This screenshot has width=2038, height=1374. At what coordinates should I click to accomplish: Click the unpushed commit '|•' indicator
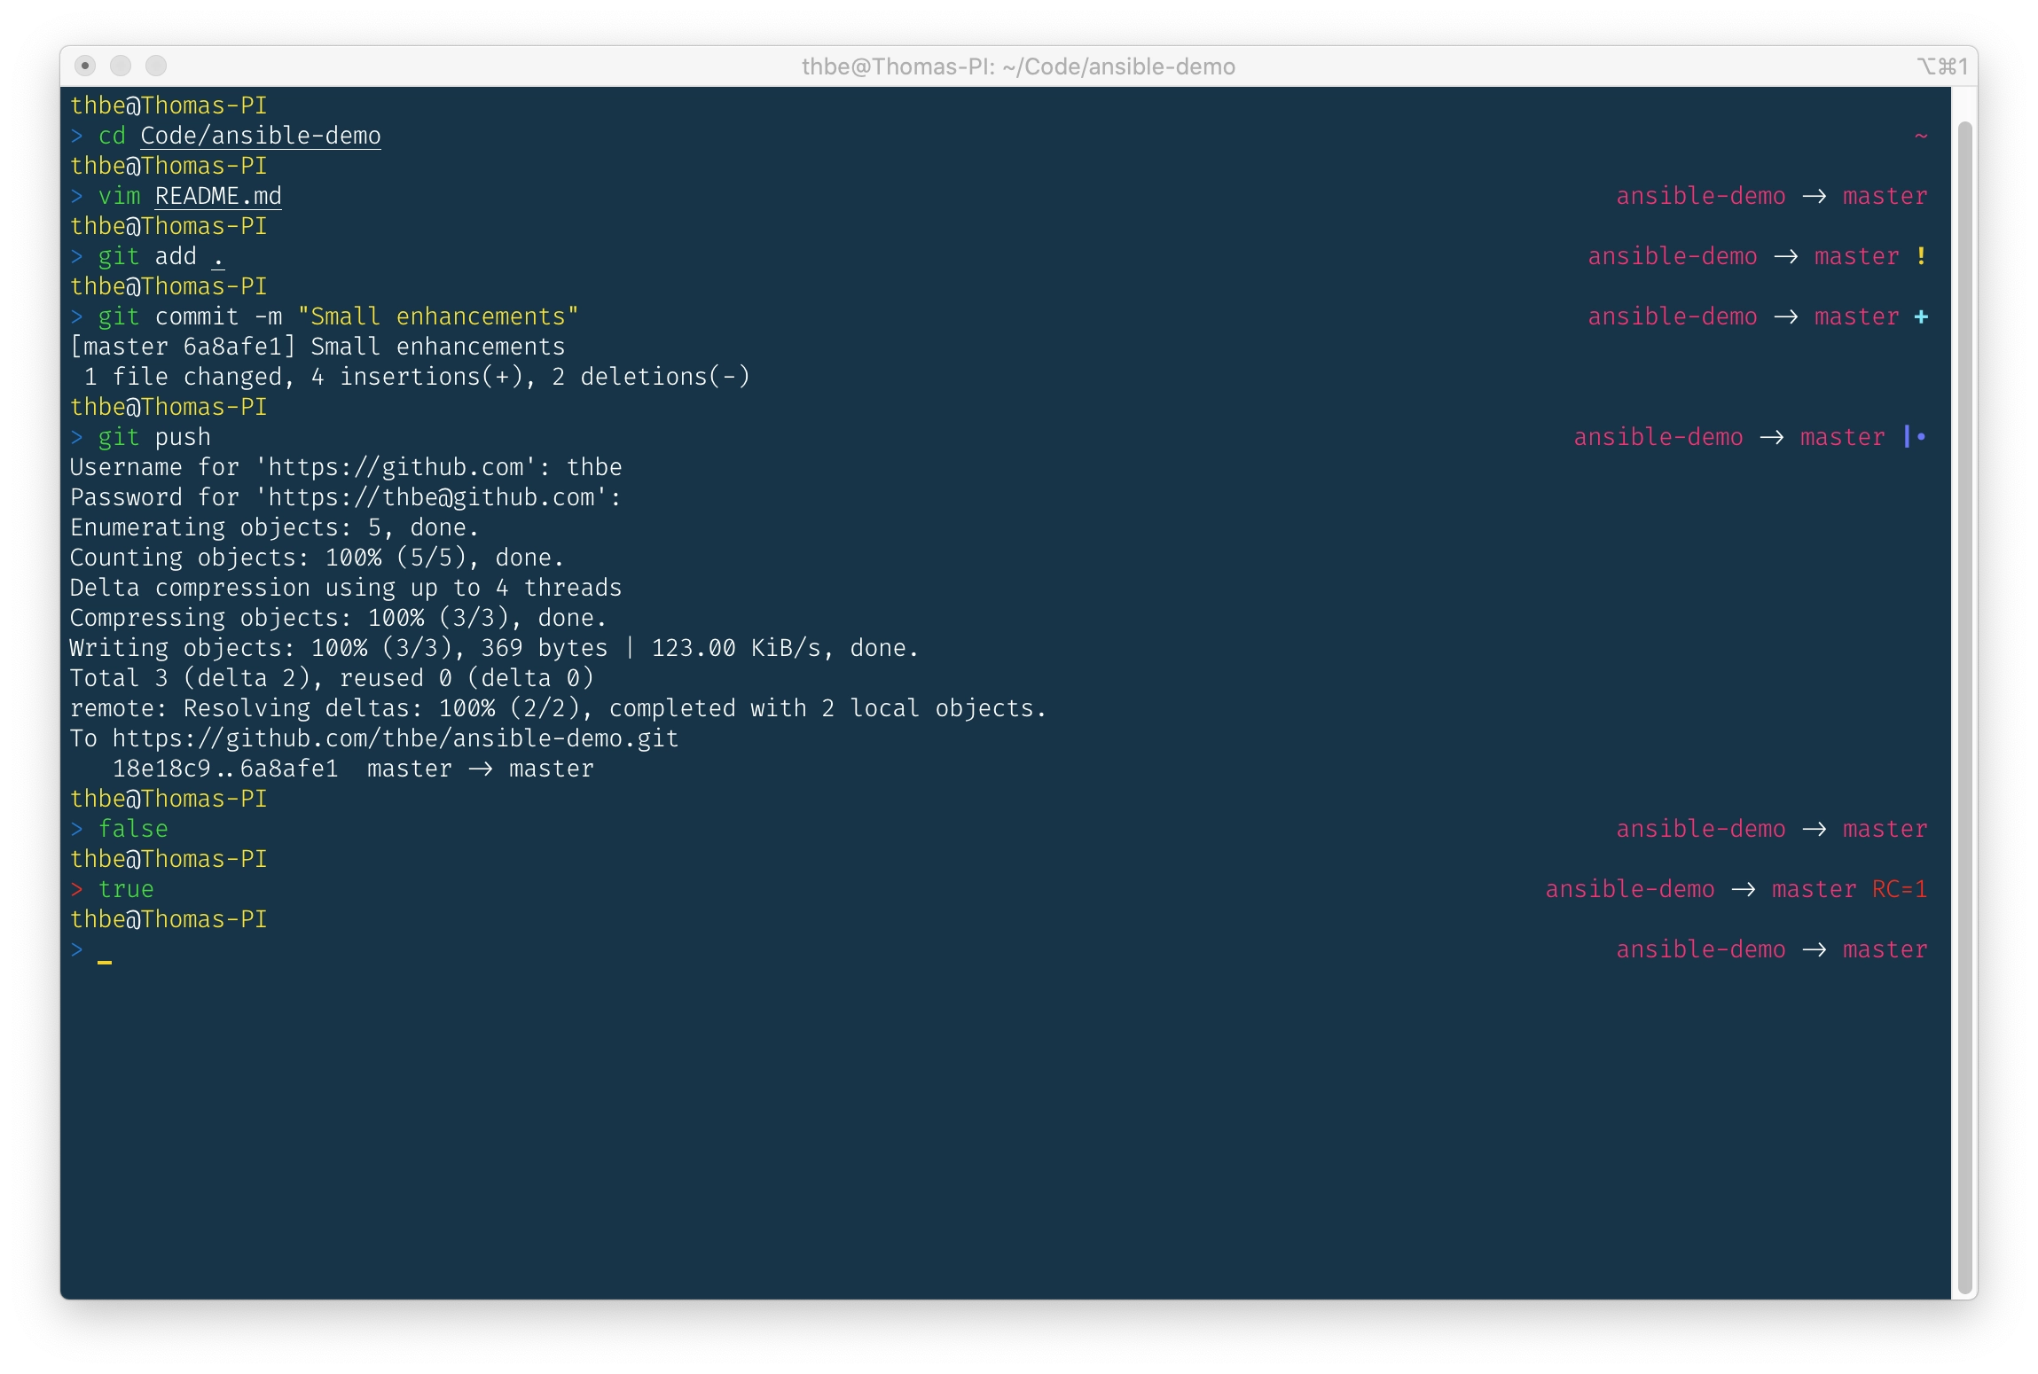click(x=1914, y=436)
